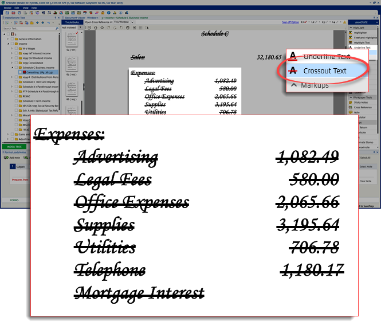381x325 pixels.
Task: Click the blue info icon in main toolbar
Action: pyautogui.click(x=120, y=13)
